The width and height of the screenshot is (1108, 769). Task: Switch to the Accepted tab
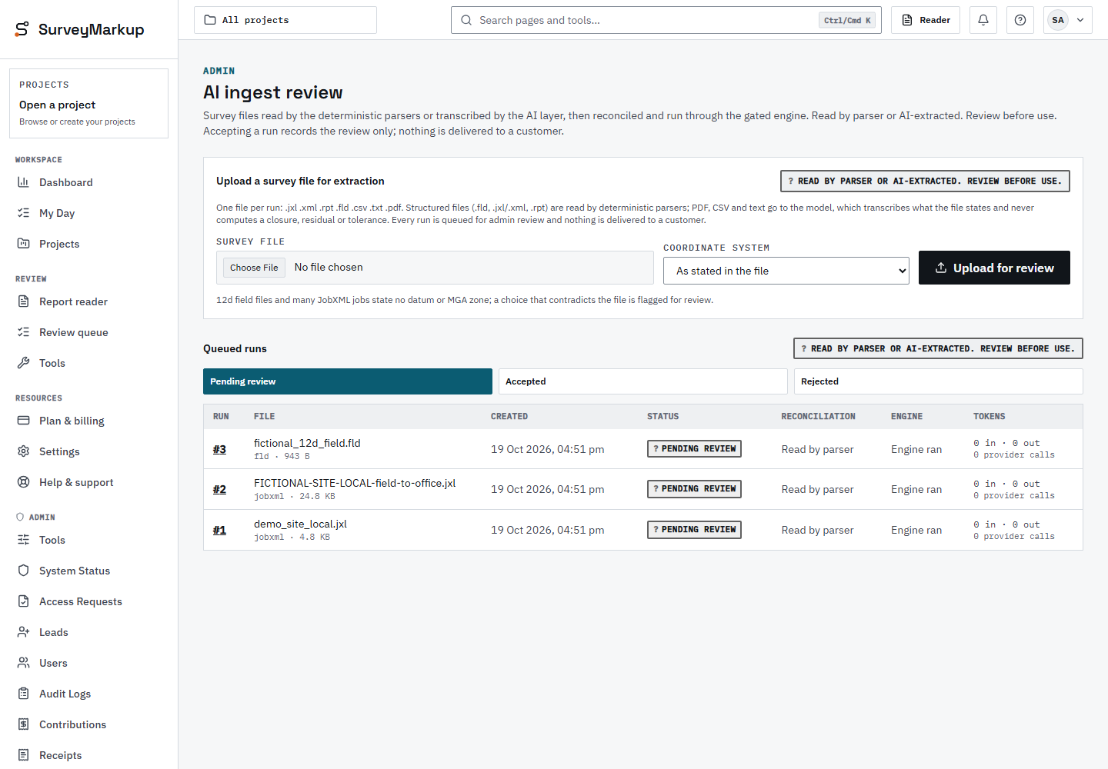click(643, 381)
